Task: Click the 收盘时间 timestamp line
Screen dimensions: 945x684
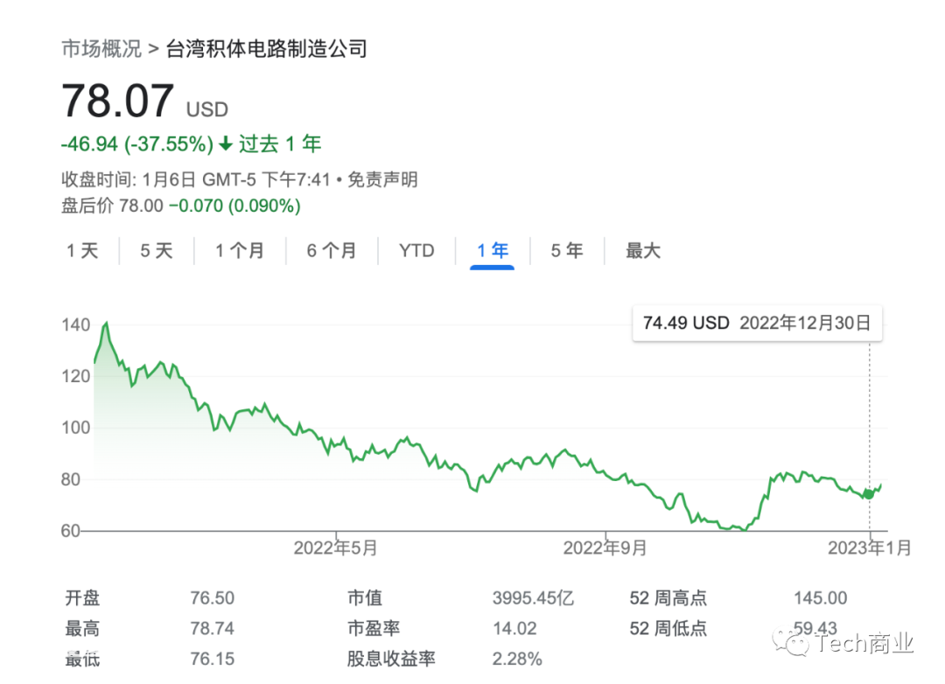Action: pyautogui.click(x=196, y=179)
